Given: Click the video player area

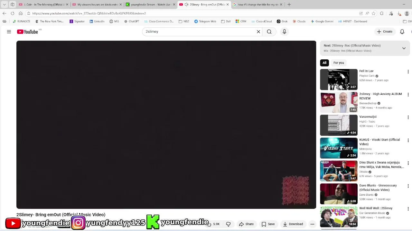Looking at the screenshot, I should (166, 124).
